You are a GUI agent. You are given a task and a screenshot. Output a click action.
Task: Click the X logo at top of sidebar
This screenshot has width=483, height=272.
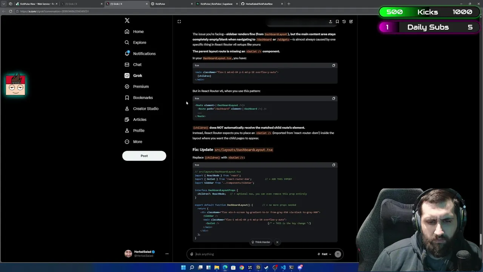click(127, 20)
